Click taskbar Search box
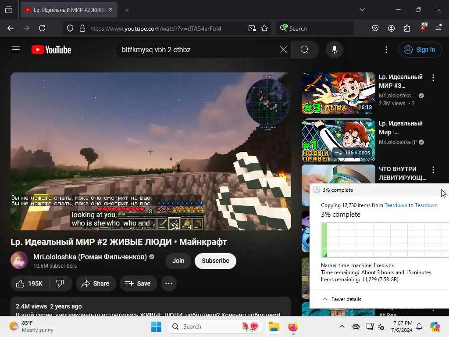This screenshot has width=449, height=337. [x=215, y=326]
